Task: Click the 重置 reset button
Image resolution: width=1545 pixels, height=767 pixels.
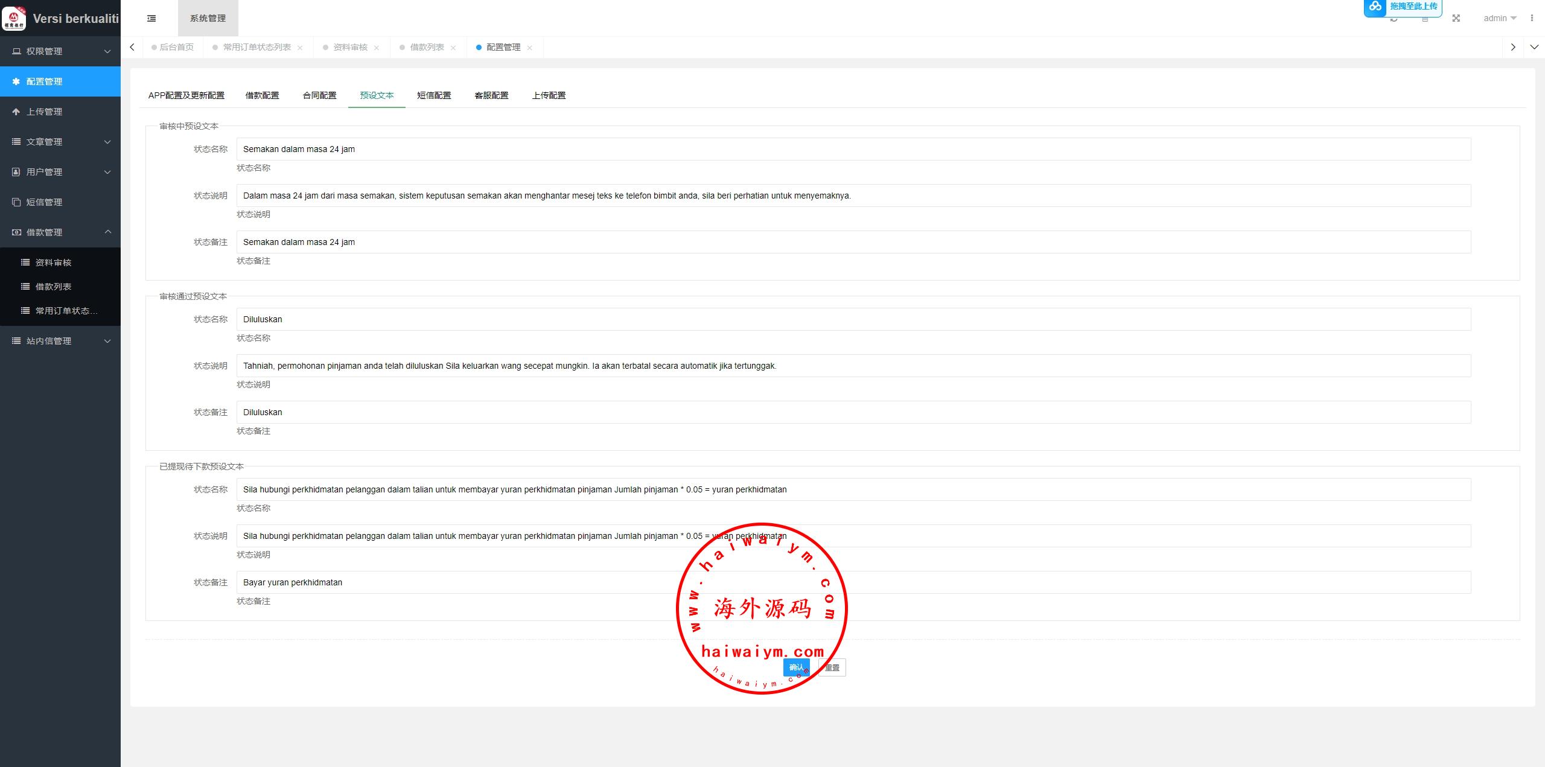Action: click(x=832, y=667)
